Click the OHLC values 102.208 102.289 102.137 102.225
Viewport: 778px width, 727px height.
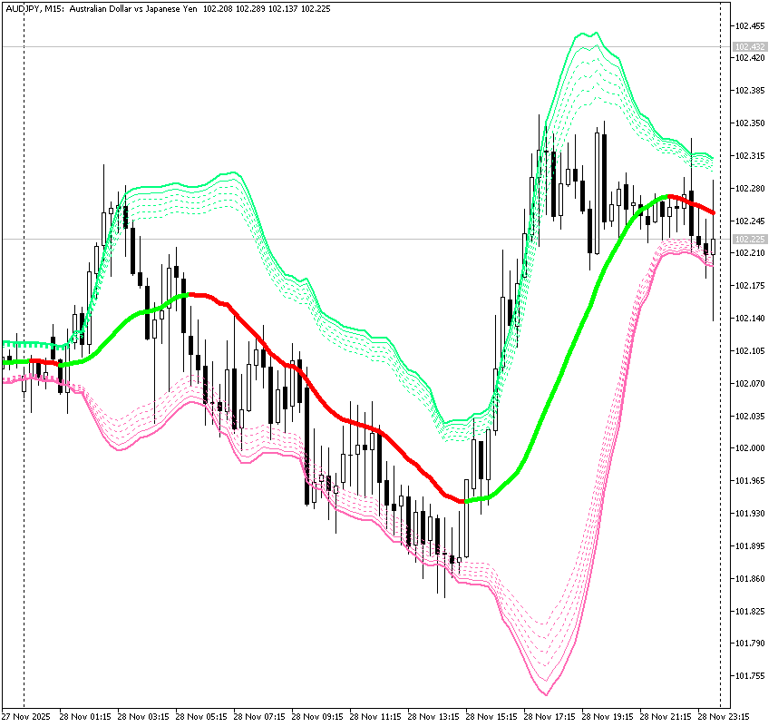pyautogui.click(x=267, y=9)
